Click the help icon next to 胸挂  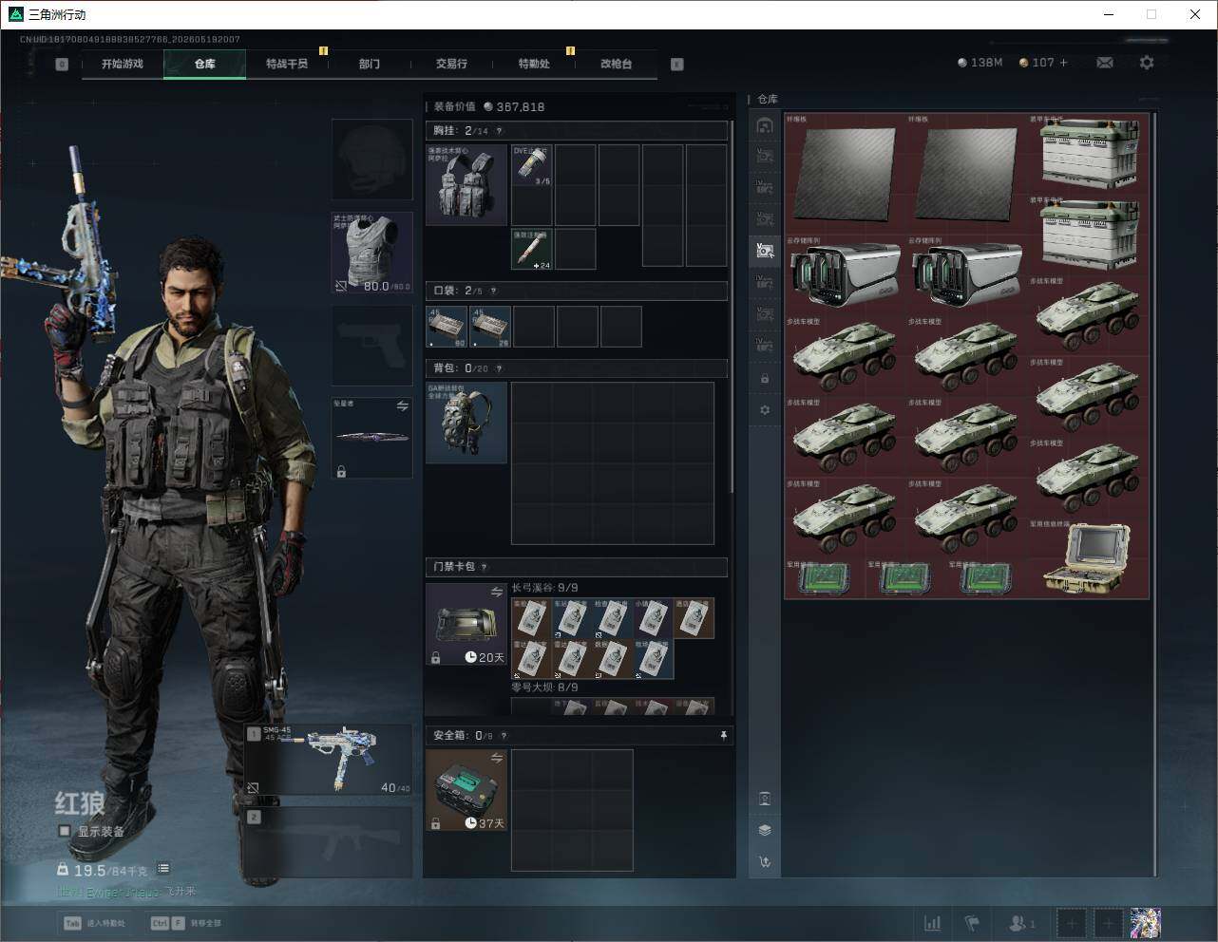click(499, 131)
